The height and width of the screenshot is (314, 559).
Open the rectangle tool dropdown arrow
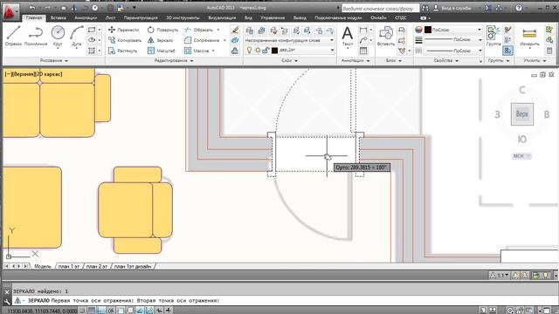click(100, 30)
